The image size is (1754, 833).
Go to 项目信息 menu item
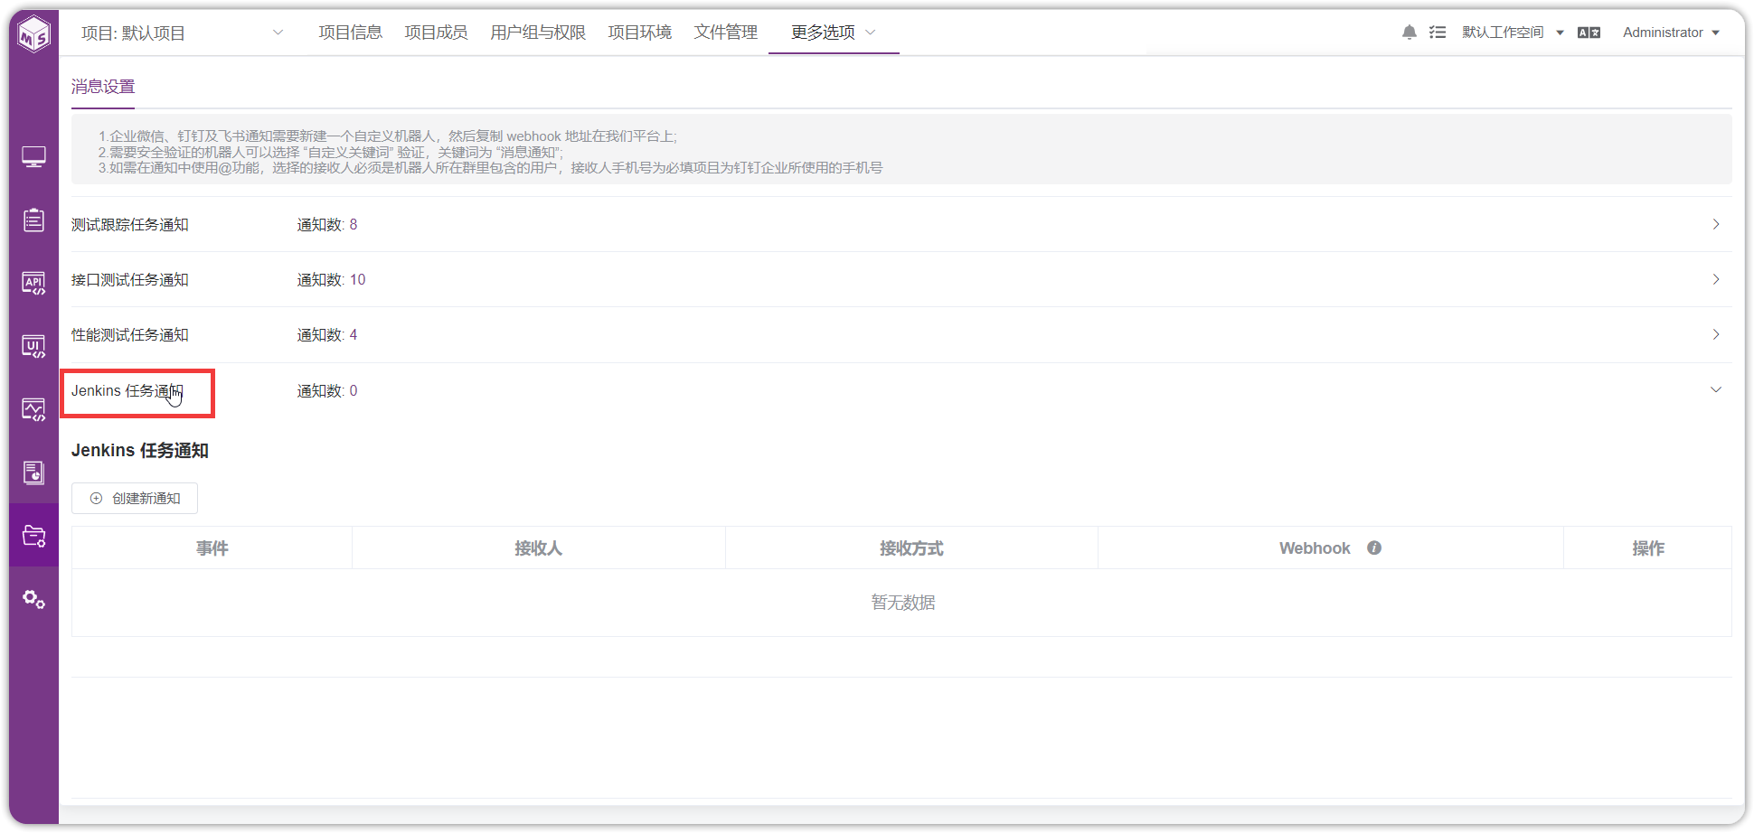pos(350,33)
